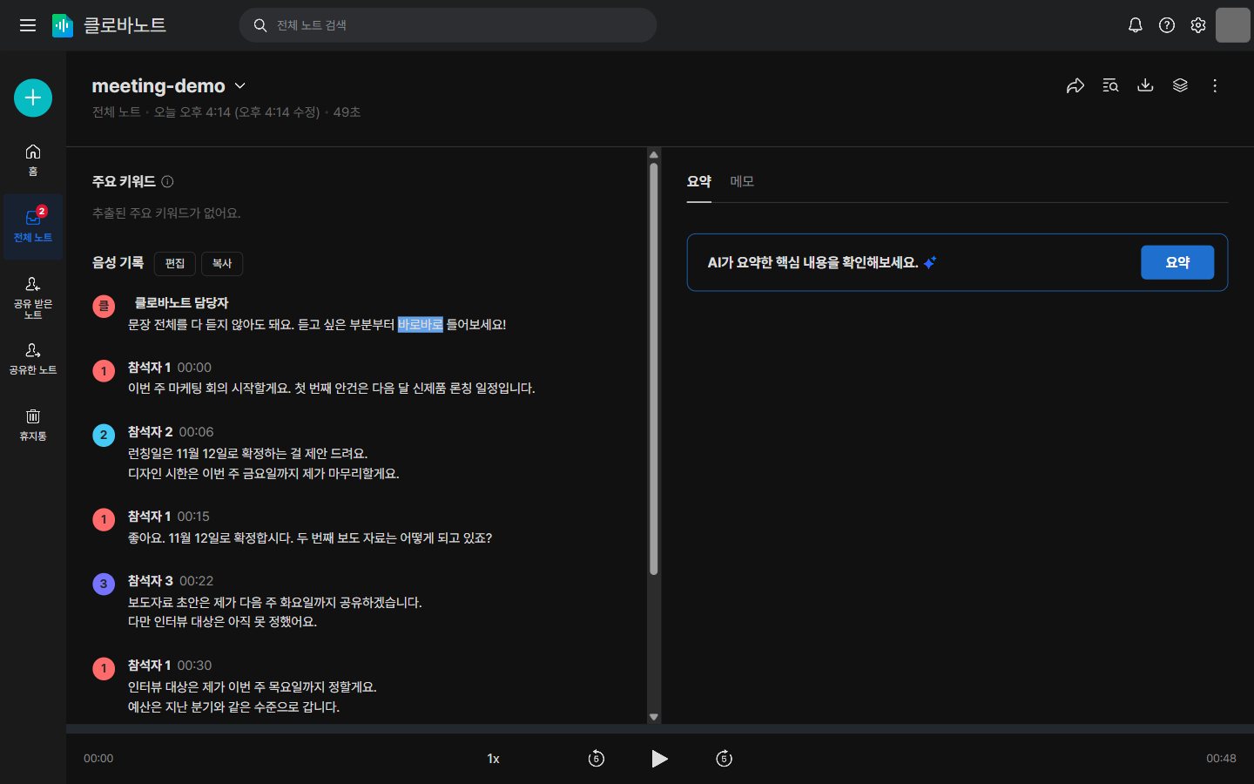Click the profile avatar thumbnail
Screen dimensions: 1254x784
(x=1232, y=25)
